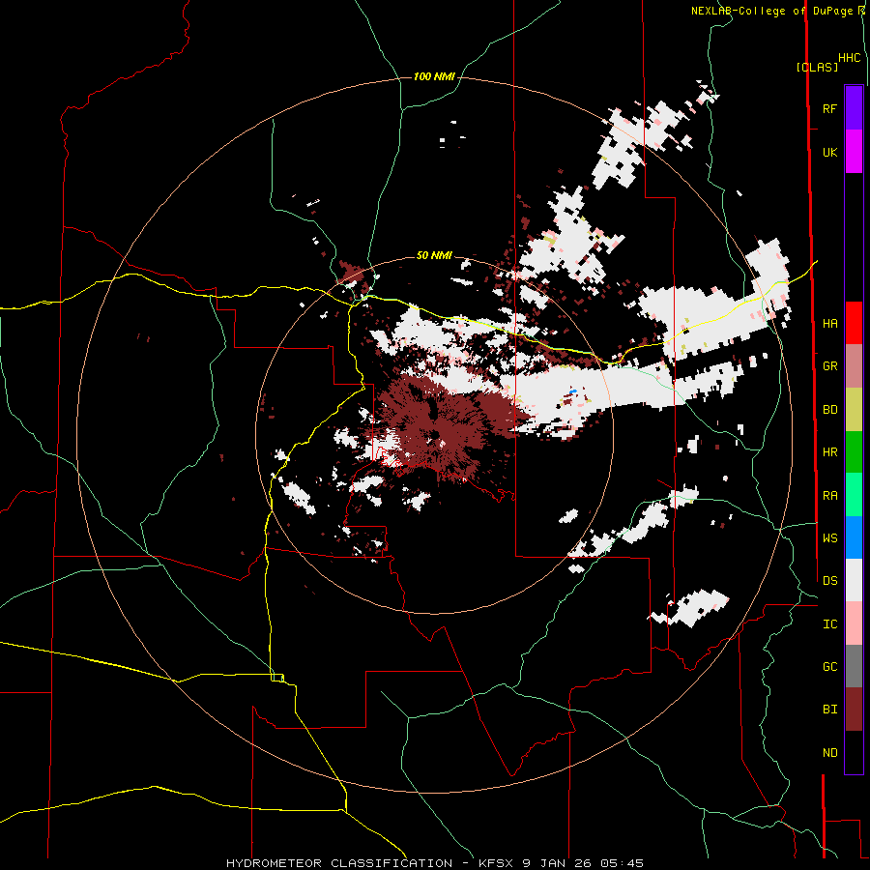
Task: Click the 50 NMI range ring label
Action: point(434,255)
